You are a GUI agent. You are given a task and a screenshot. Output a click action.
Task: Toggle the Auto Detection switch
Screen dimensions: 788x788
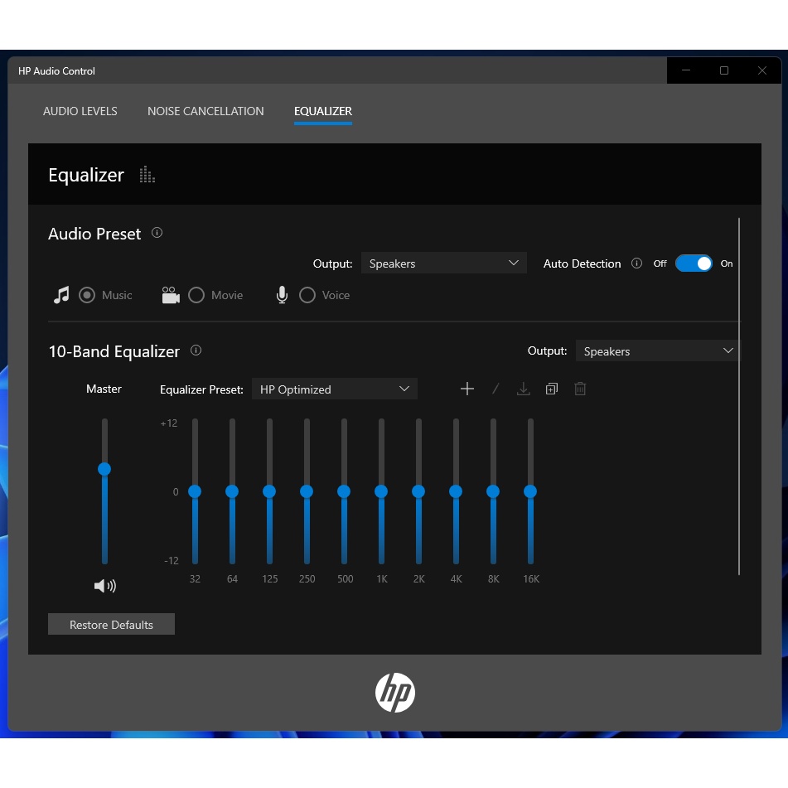[694, 263]
